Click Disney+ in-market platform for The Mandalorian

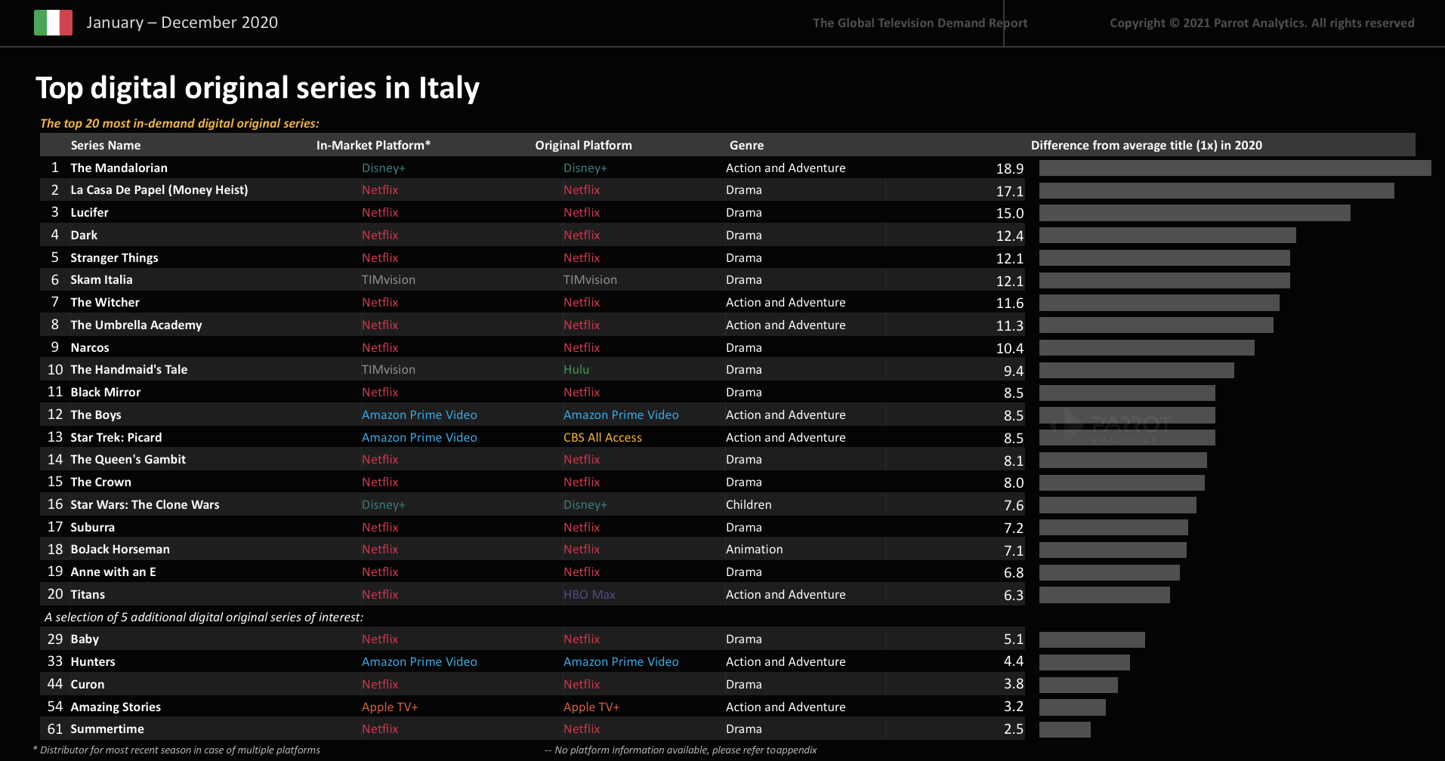click(x=384, y=168)
